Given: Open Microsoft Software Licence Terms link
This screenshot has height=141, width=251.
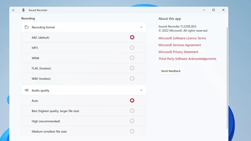Looking at the screenshot, I should [182, 38].
